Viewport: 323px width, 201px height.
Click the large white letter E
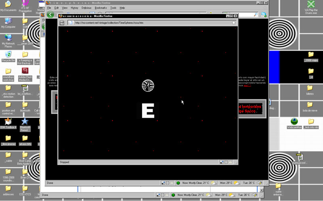148,111
